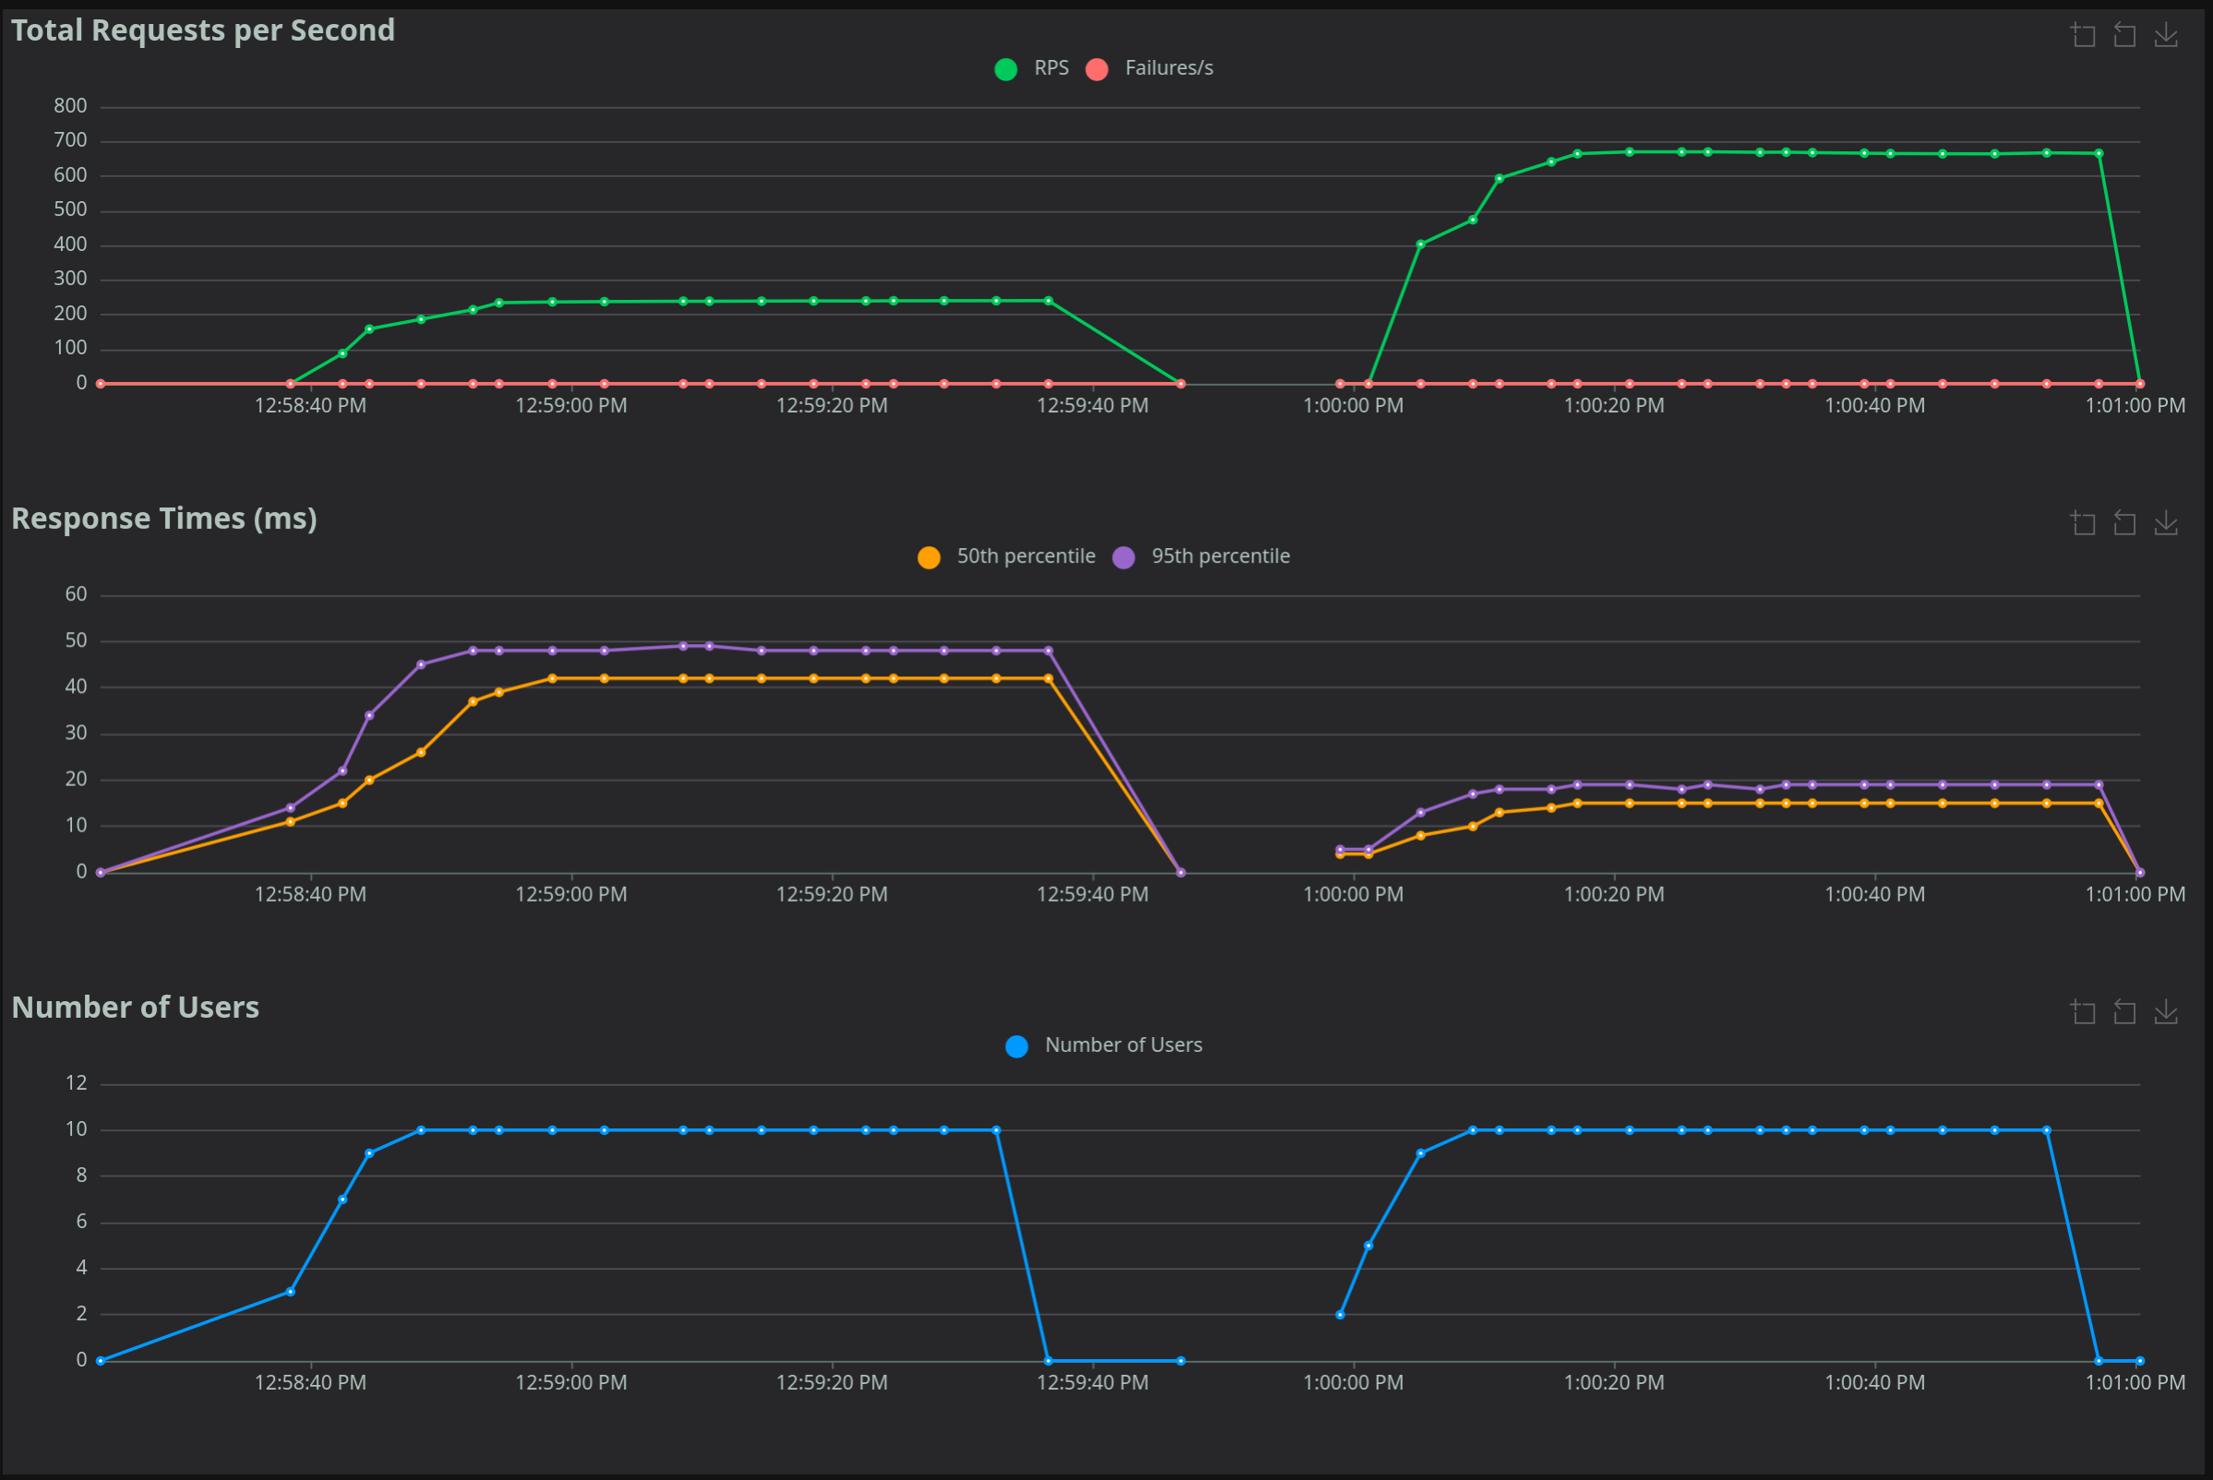The height and width of the screenshot is (1480, 2213).
Task: Activate zoom tool on Requests per Second chart
Action: [2083, 36]
